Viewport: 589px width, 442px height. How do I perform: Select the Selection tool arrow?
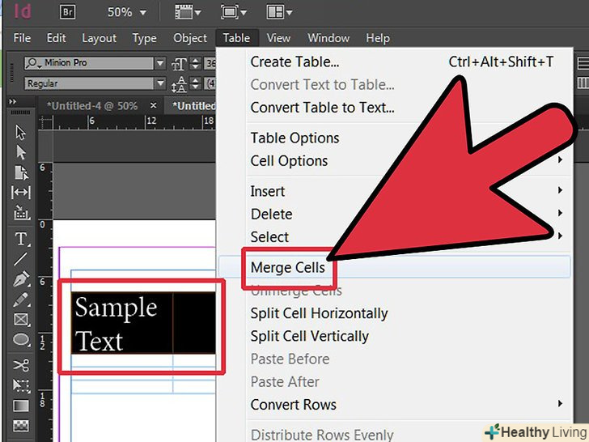(x=21, y=132)
